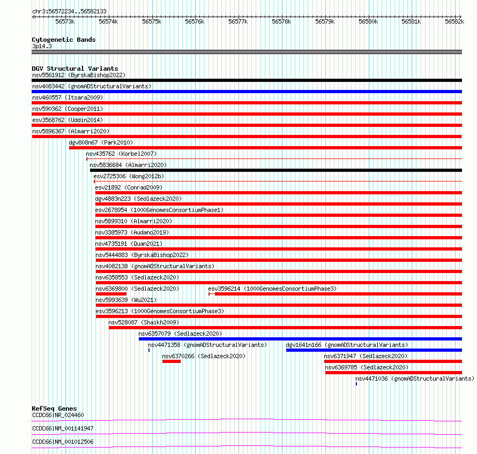This screenshot has width=477, height=454.
Task: Select the blue bar under dgv1641n166
Action: tap(374, 350)
